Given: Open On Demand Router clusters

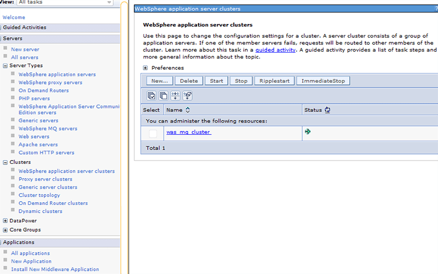Looking at the screenshot, I should click(53, 203).
